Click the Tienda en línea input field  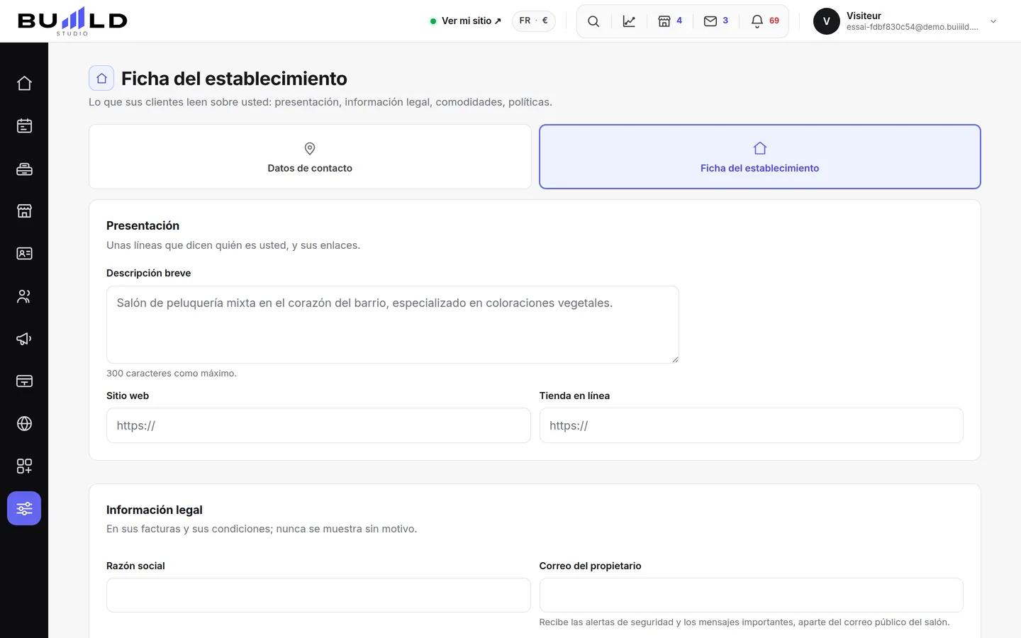[x=752, y=425]
